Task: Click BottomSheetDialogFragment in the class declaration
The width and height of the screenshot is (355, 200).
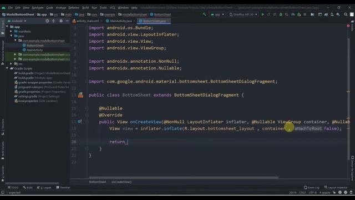Action: click(x=206, y=95)
